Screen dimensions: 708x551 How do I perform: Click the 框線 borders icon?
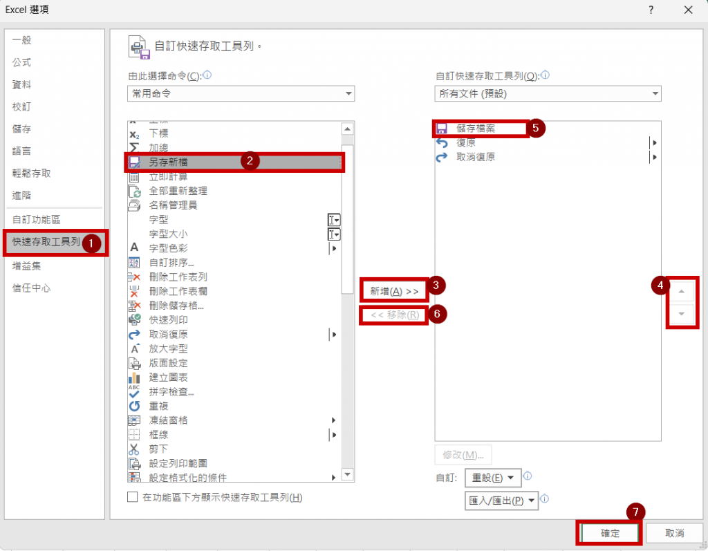[x=134, y=435]
